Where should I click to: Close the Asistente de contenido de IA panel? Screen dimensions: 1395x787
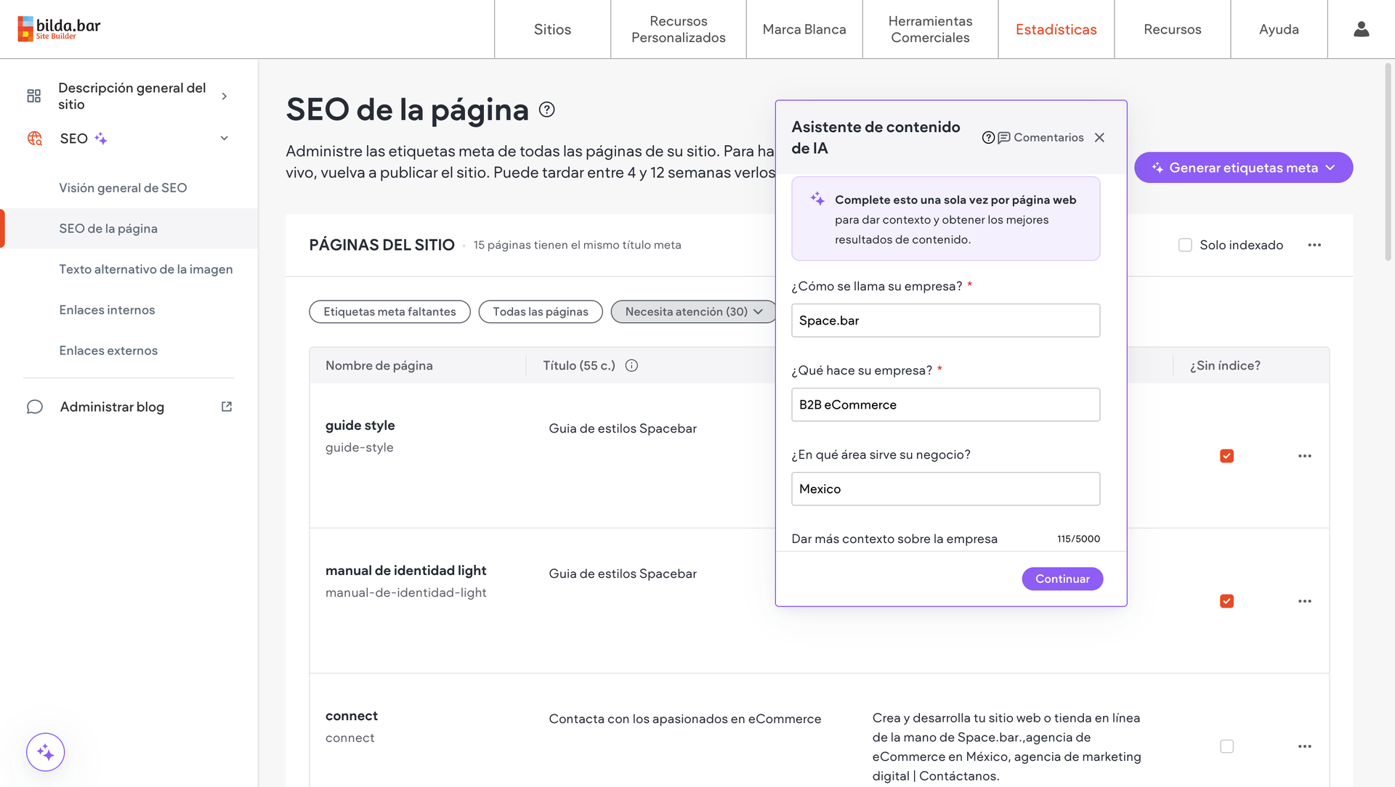(x=1099, y=137)
